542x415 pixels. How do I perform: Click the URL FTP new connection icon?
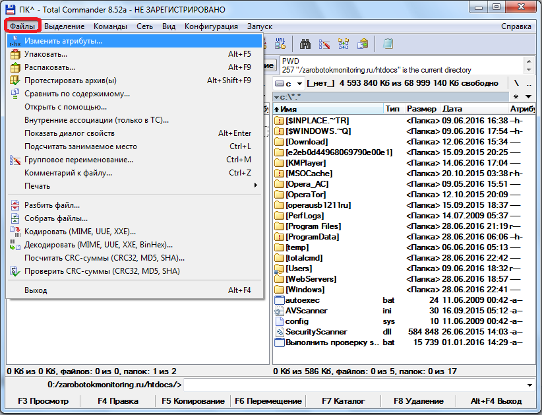(x=280, y=44)
